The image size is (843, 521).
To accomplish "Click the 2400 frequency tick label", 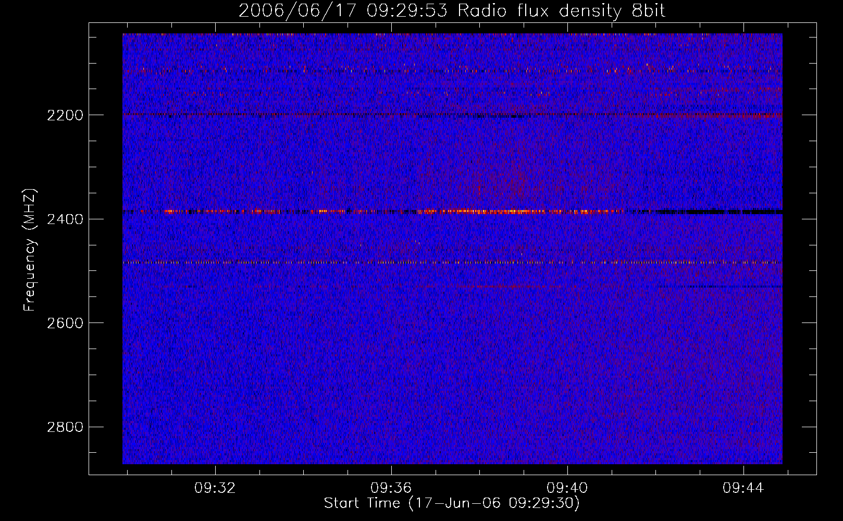I will pos(65,219).
